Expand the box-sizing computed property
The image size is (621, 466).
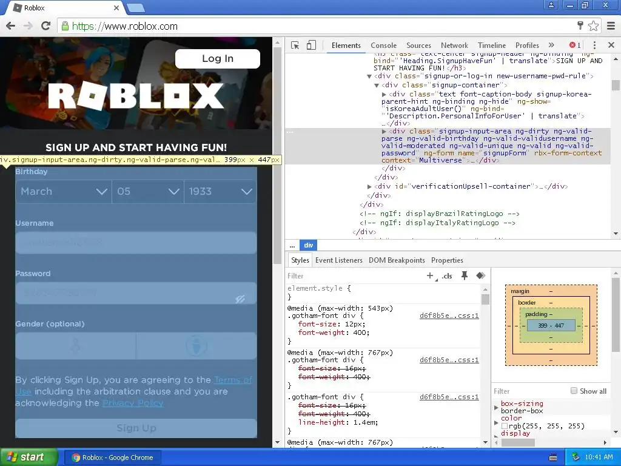(496, 407)
